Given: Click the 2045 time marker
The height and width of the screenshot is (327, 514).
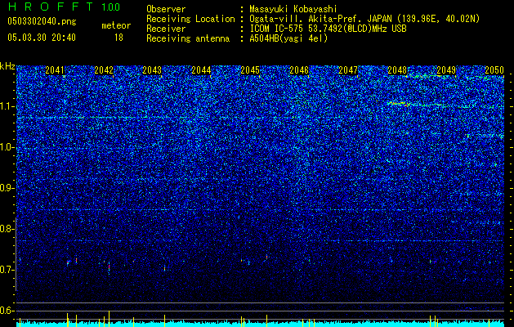Looking at the screenshot, I should (250, 70).
